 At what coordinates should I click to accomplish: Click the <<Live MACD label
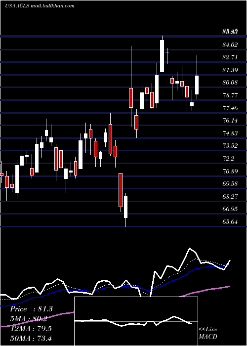[208, 333]
